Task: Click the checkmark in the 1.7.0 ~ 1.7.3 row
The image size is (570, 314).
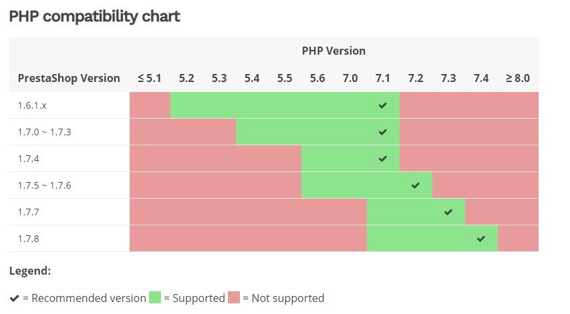Action: 382,132
